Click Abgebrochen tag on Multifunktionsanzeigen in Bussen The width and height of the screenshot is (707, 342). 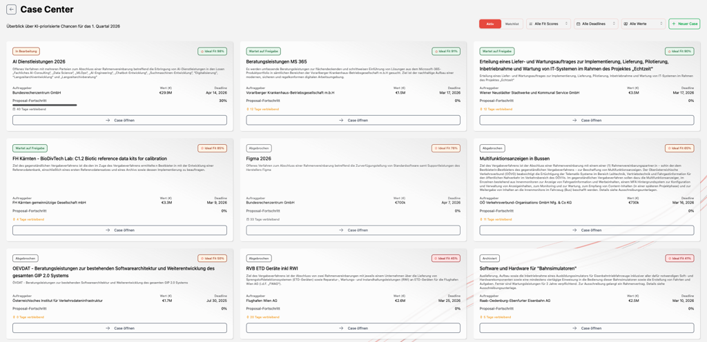coord(492,148)
